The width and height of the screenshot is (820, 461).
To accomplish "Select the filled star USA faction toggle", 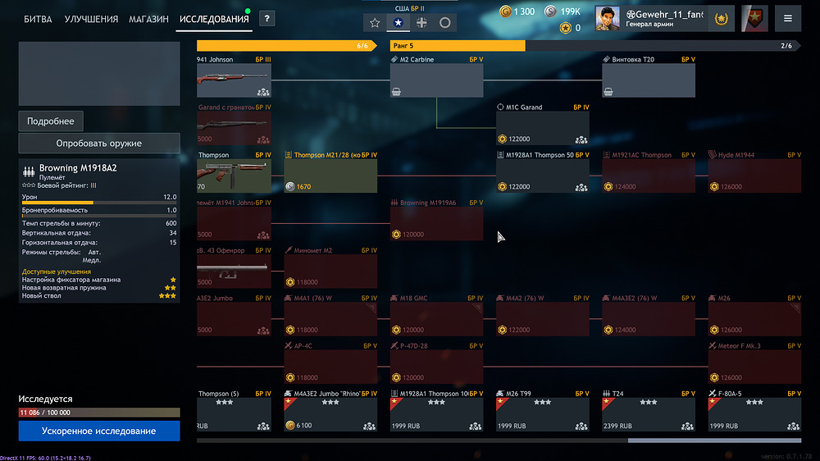I will tap(398, 23).
